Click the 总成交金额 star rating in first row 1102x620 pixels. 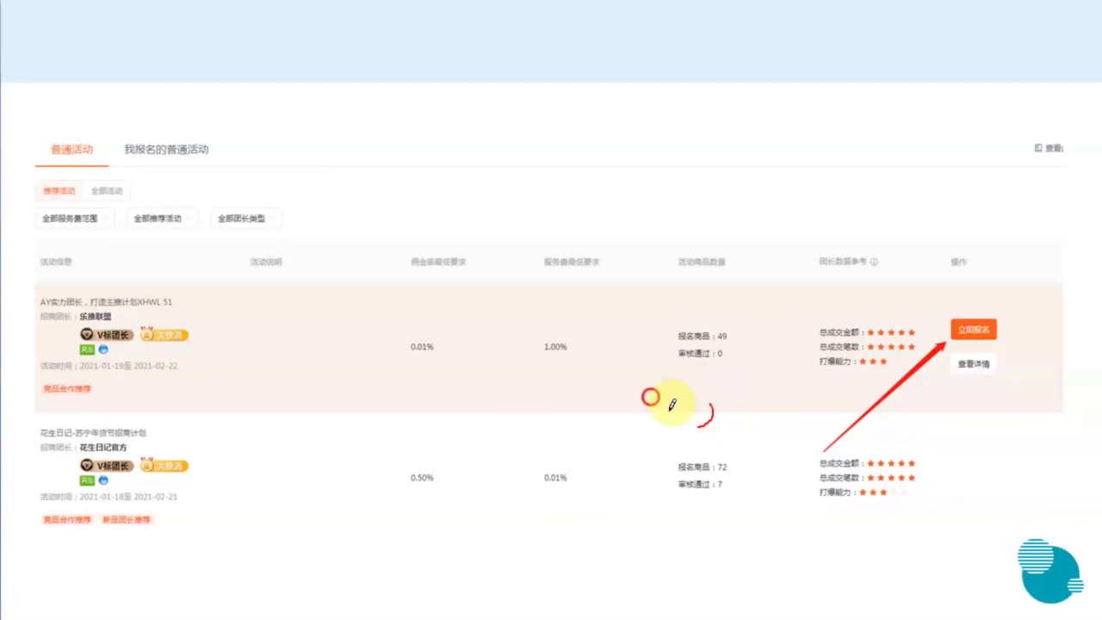(891, 332)
